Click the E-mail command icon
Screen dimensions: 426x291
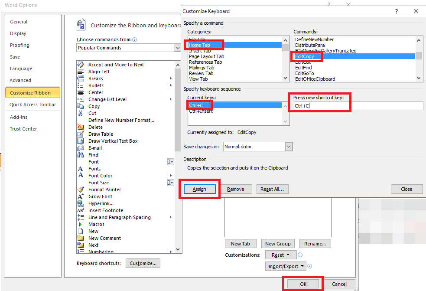coord(81,148)
